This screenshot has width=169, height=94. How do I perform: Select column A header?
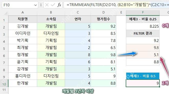23,12
